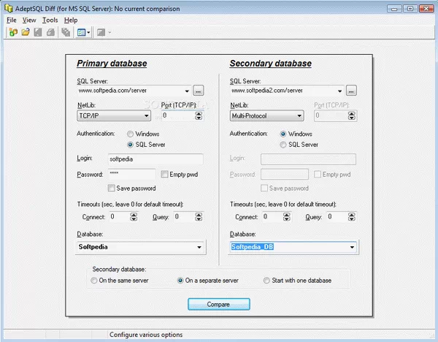Adjust secondary Query timeout spinner
Viewport: 438px width, 342px height.
(x=352, y=217)
